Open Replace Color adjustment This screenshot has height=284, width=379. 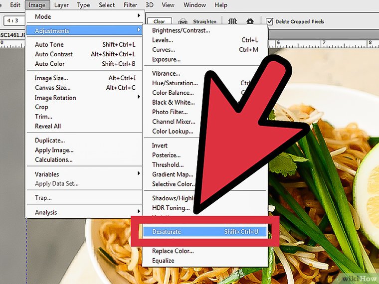pos(205,251)
